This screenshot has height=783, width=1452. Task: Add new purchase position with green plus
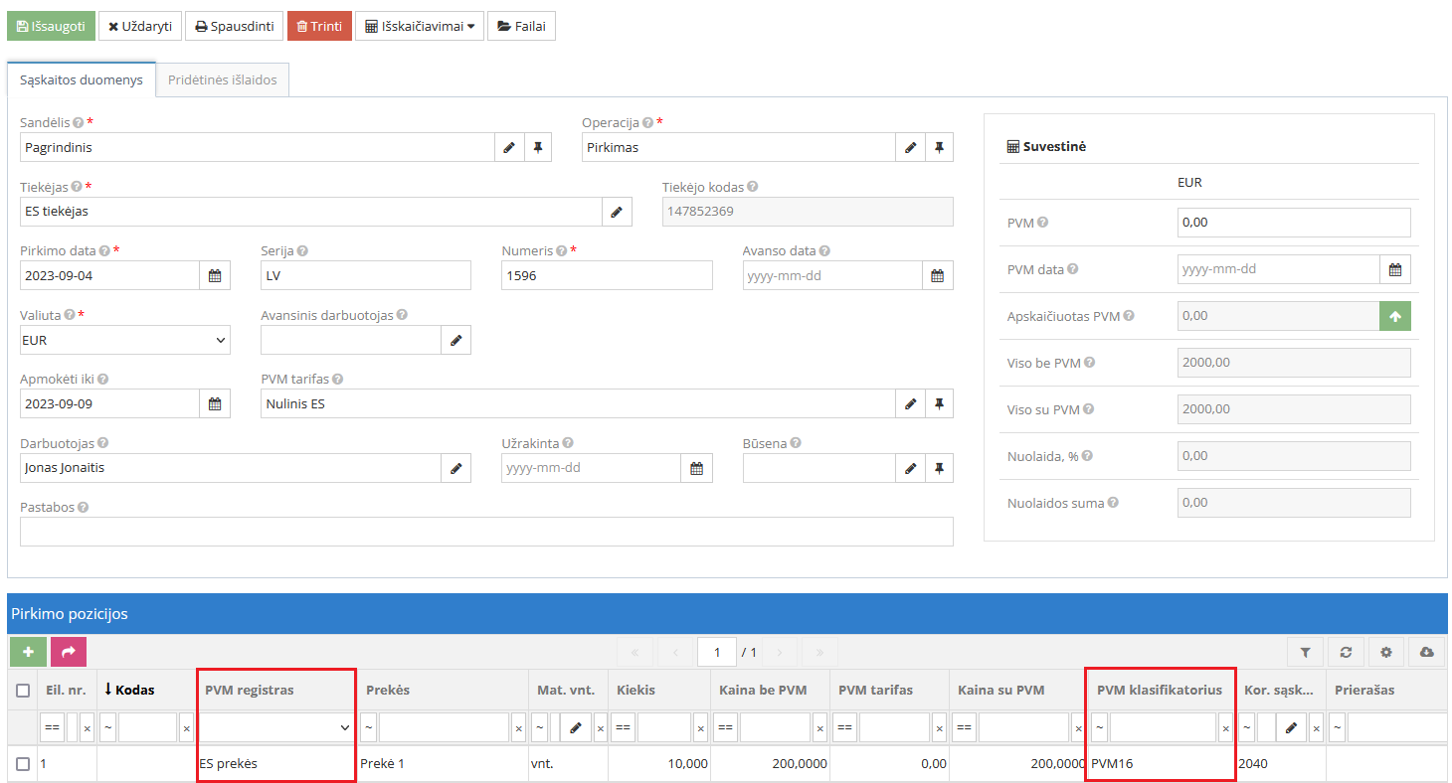point(28,652)
